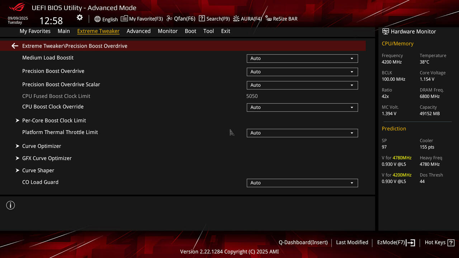Click the Medium Load Boostit label
Screen dimensions: 459x258
pyautogui.click(x=48, y=58)
